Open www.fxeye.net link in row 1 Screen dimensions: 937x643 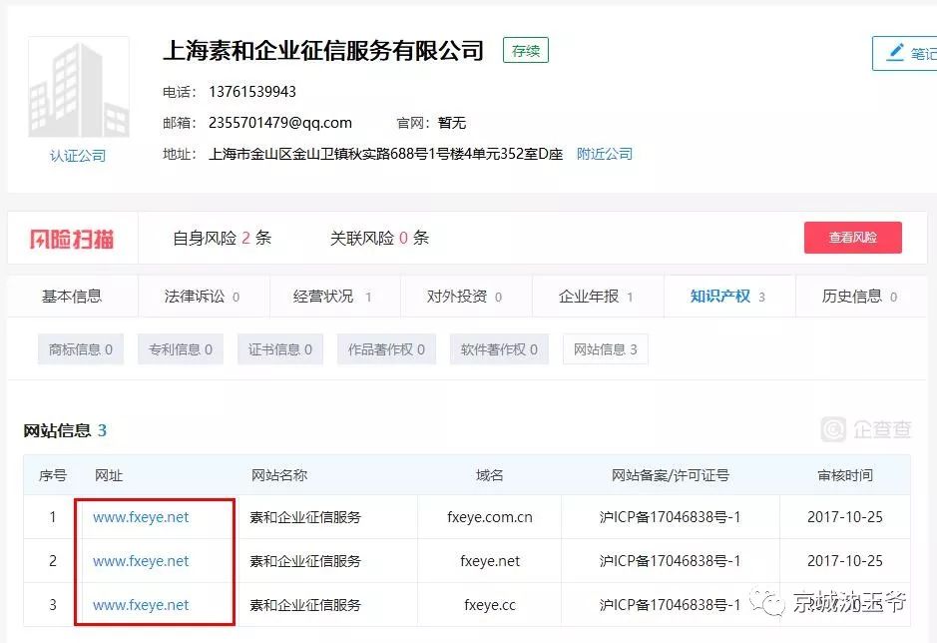pyautogui.click(x=141, y=517)
